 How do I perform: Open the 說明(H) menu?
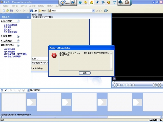point(59,6)
